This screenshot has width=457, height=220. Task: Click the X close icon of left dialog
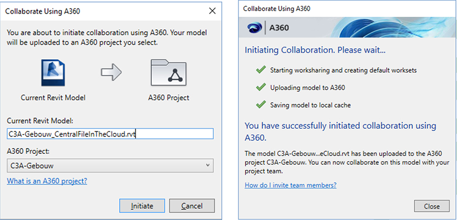[x=212, y=11]
